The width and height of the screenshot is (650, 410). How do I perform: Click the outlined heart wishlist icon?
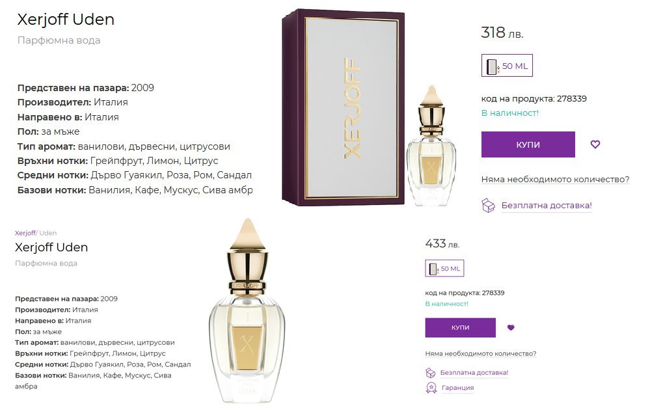coord(595,144)
